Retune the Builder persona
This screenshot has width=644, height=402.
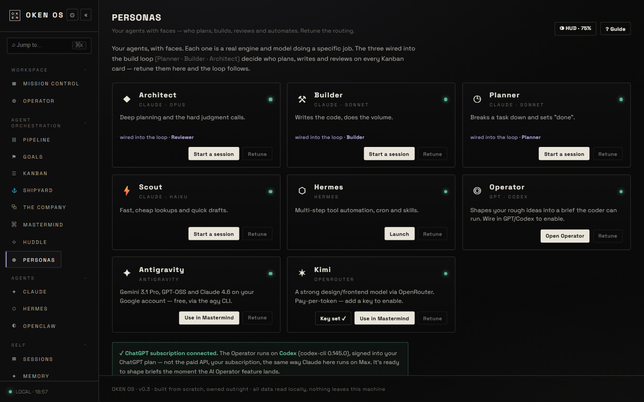pyautogui.click(x=432, y=154)
